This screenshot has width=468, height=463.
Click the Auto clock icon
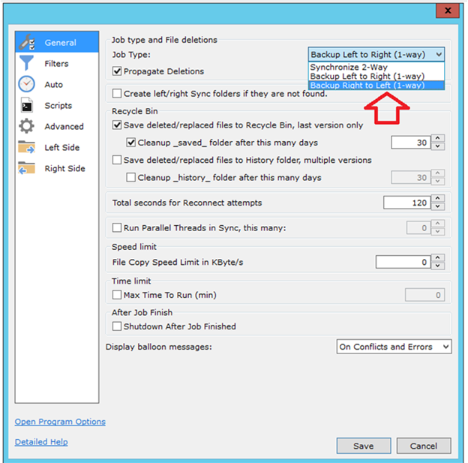[26, 84]
